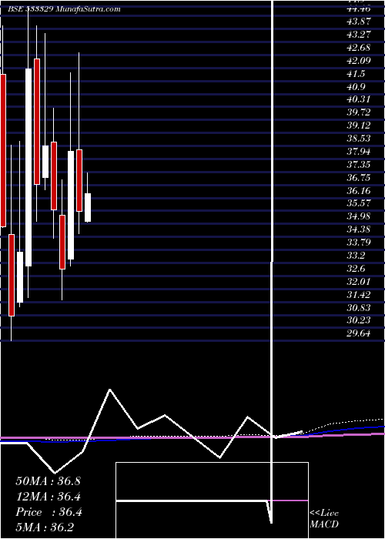This screenshot has width=385, height=539.
Task: Select the 32.6 price axis label
Action: (x=356, y=269)
